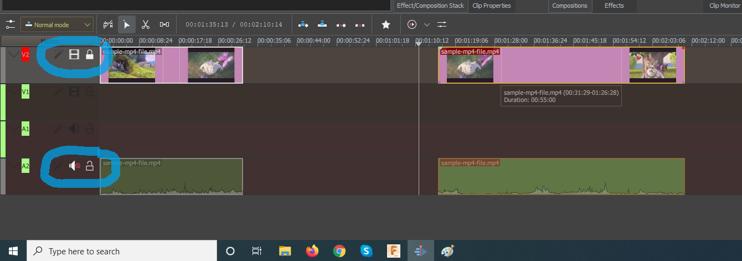Select the Spacer tool

[164, 24]
